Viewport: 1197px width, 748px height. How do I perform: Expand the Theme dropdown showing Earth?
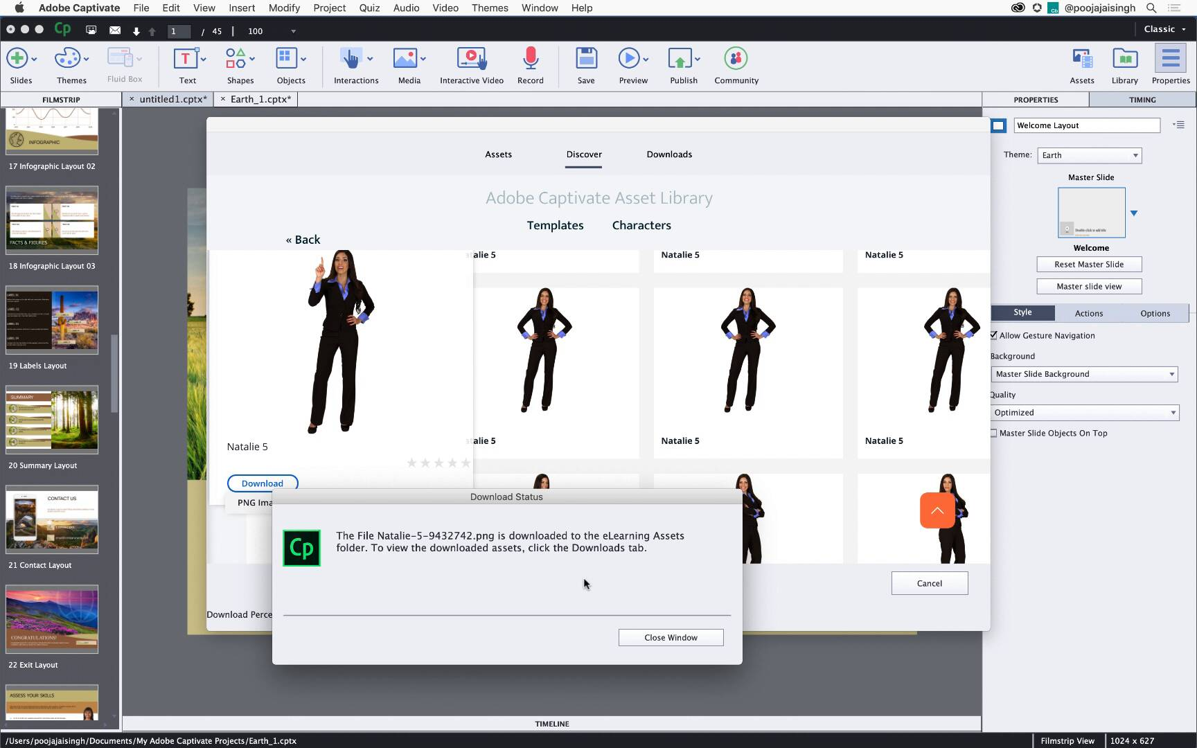tap(1089, 155)
